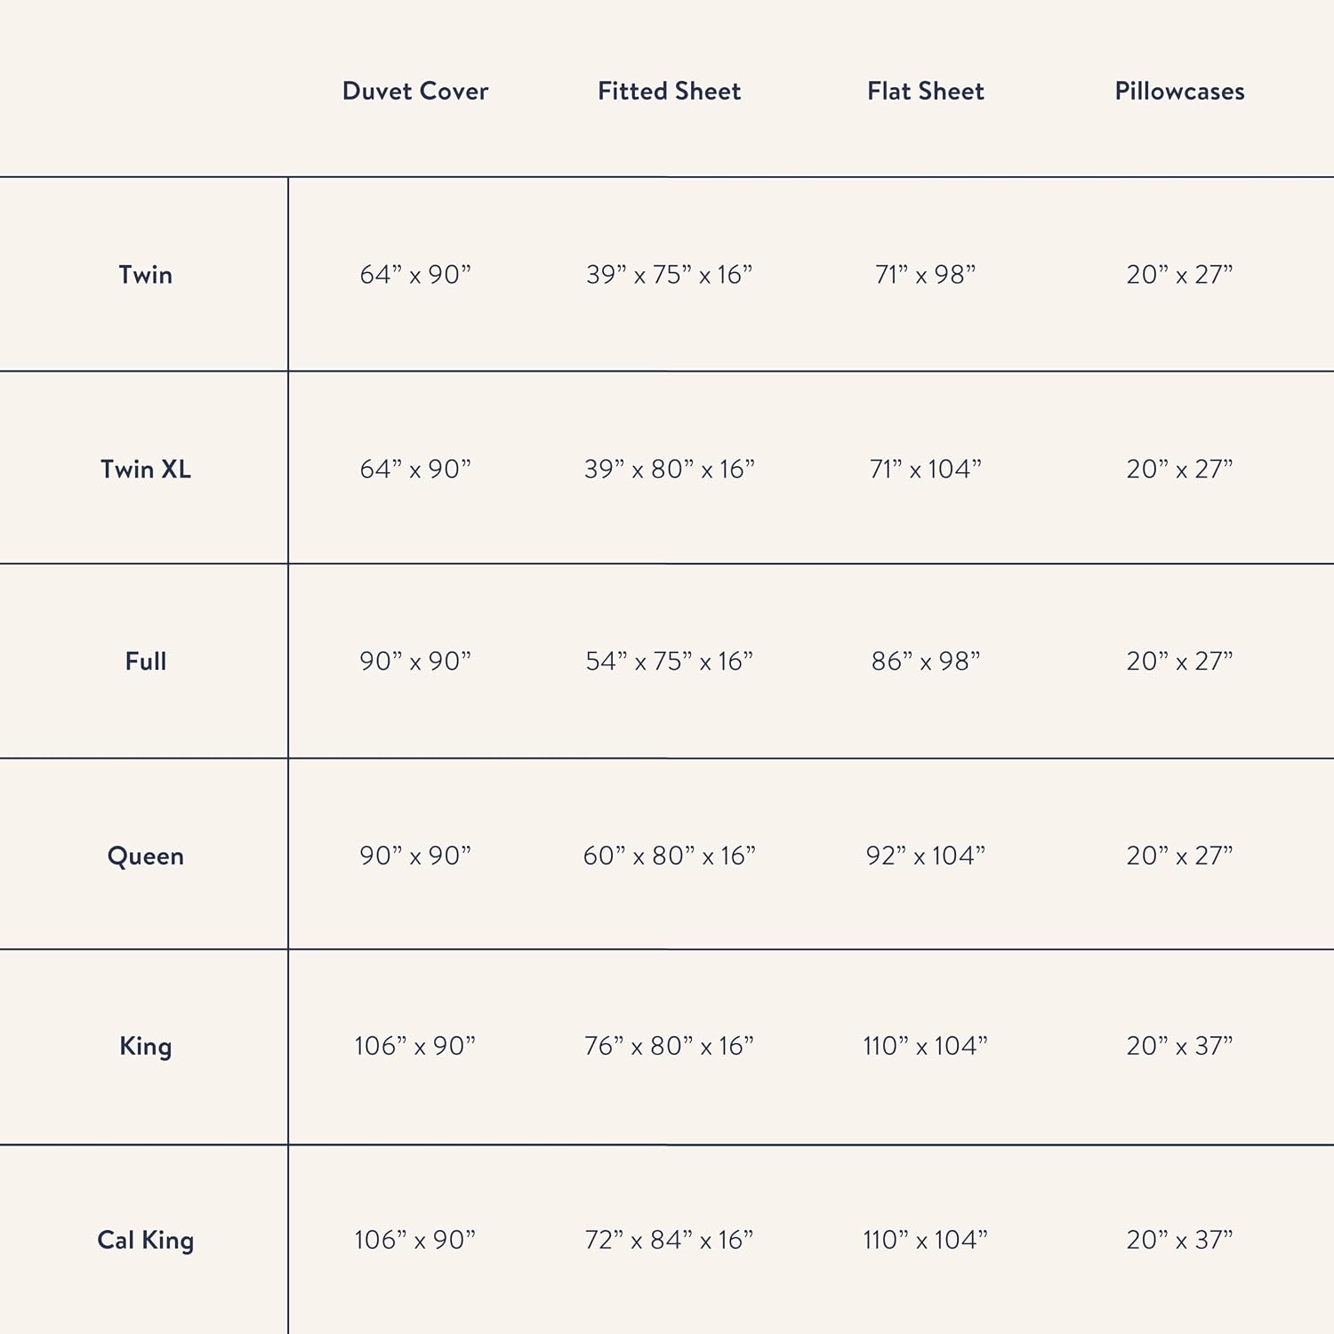Click King pillowcases size 20" x 37"

point(1179,1046)
